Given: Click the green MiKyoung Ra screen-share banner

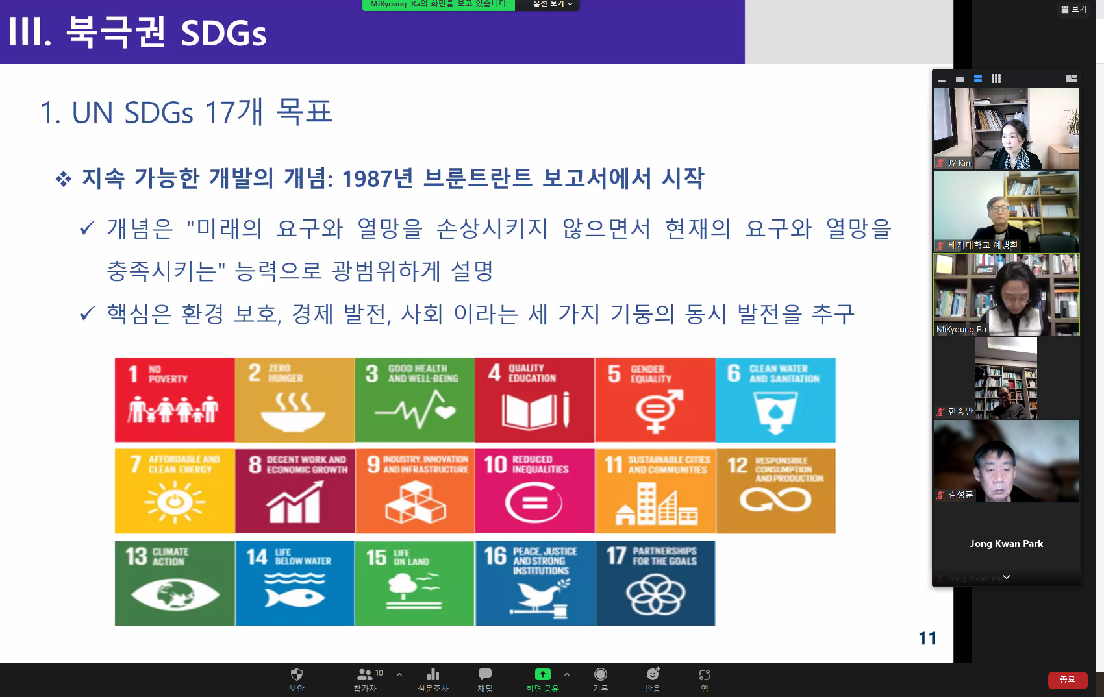Looking at the screenshot, I should (x=438, y=5).
